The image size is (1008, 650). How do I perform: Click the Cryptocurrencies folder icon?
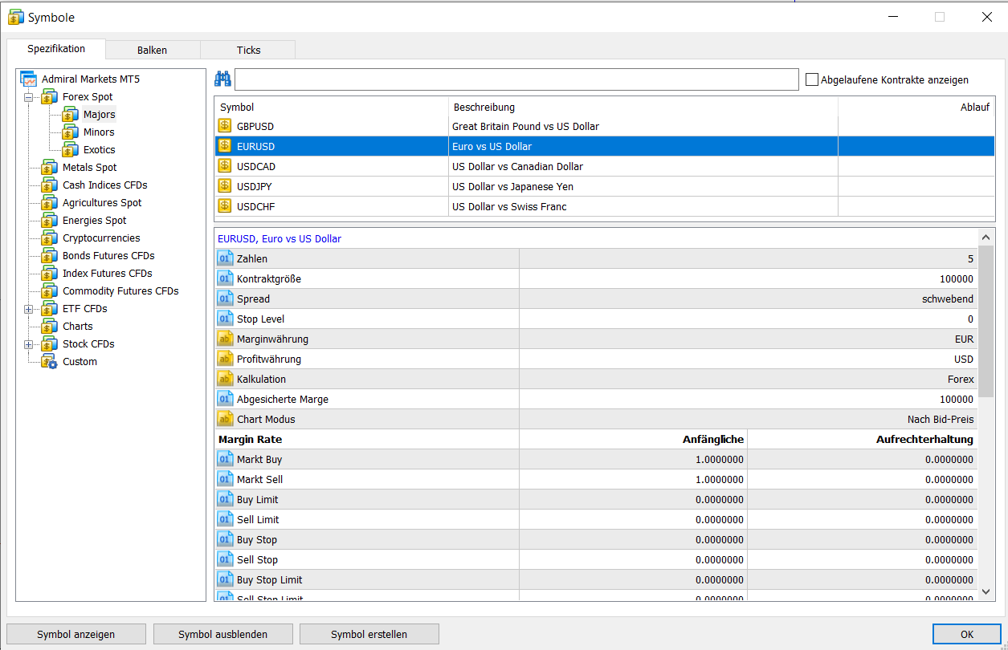[50, 238]
